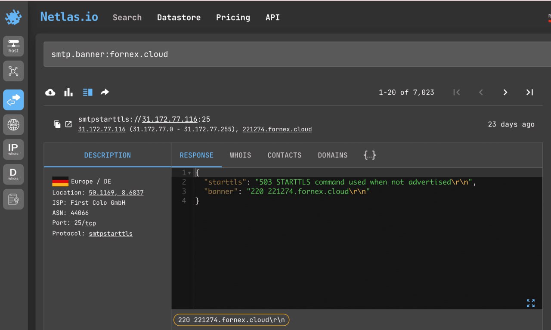Click the banner JSON key line
The height and width of the screenshot is (330, 551).
pos(287,191)
